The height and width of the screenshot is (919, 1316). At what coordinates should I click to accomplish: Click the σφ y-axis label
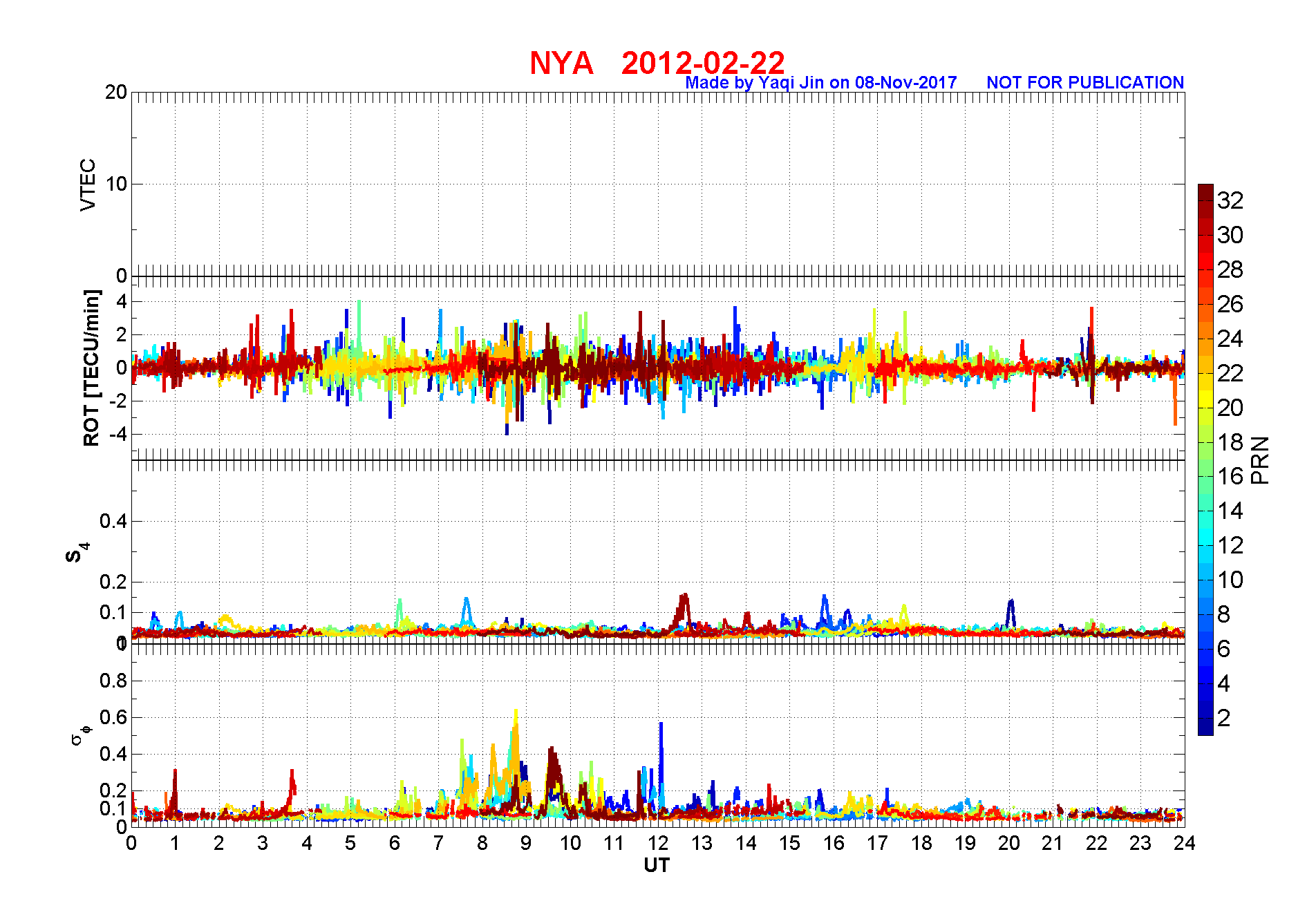pos(81,735)
